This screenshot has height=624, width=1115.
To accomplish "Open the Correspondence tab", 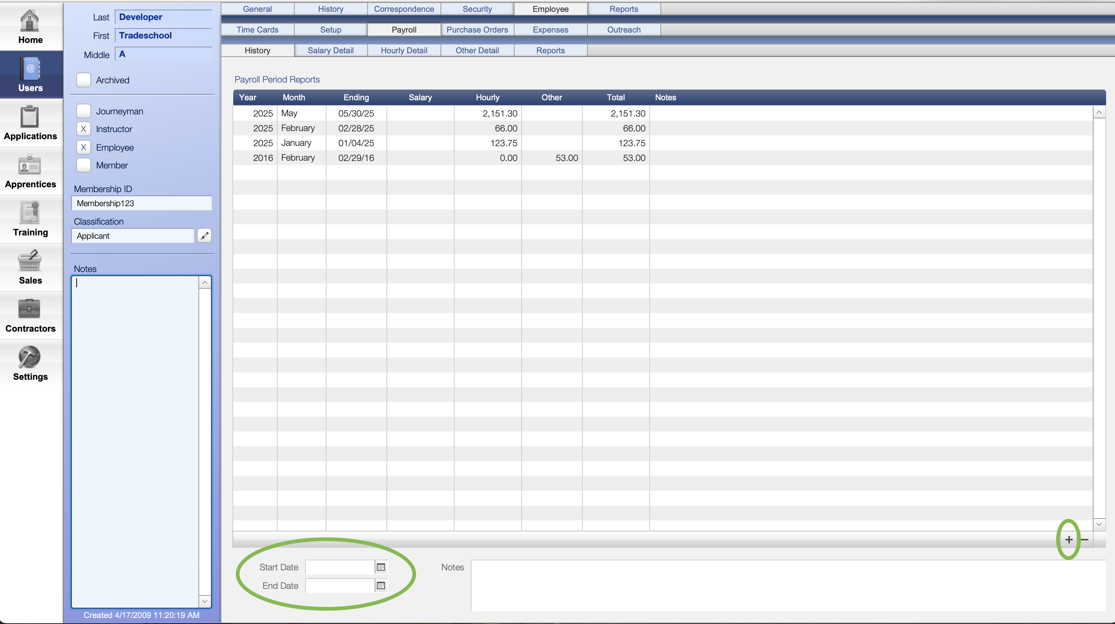I will point(404,9).
